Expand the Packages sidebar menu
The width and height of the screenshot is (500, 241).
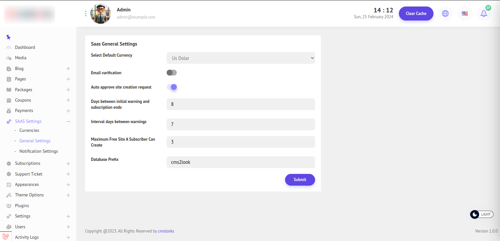click(68, 90)
